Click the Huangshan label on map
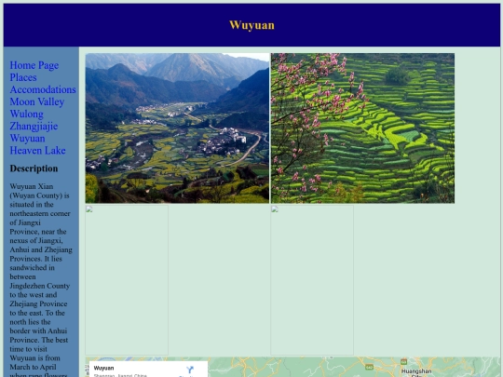Image resolution: width=503 pixels, height=377 pixels. 416,371
